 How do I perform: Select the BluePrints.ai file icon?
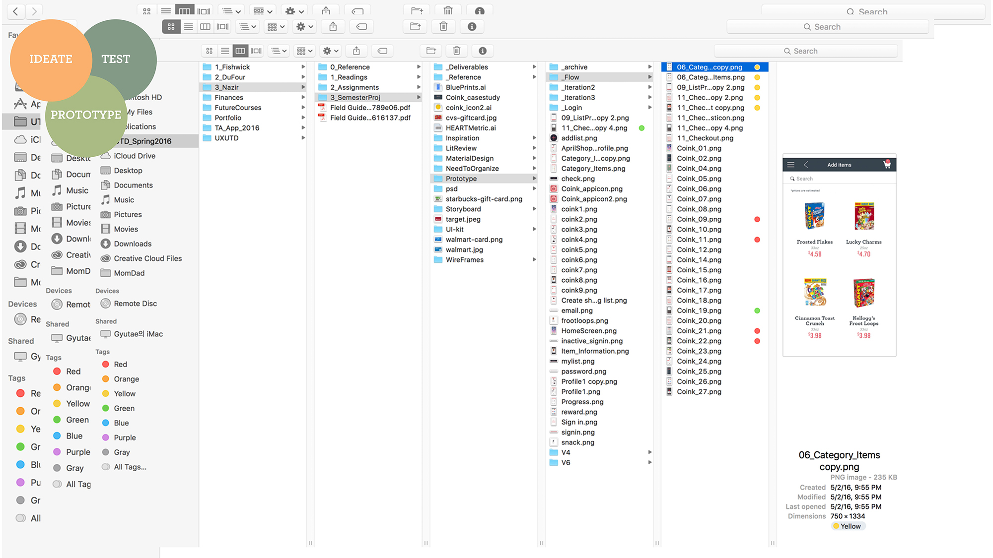(x=438, y=87)
